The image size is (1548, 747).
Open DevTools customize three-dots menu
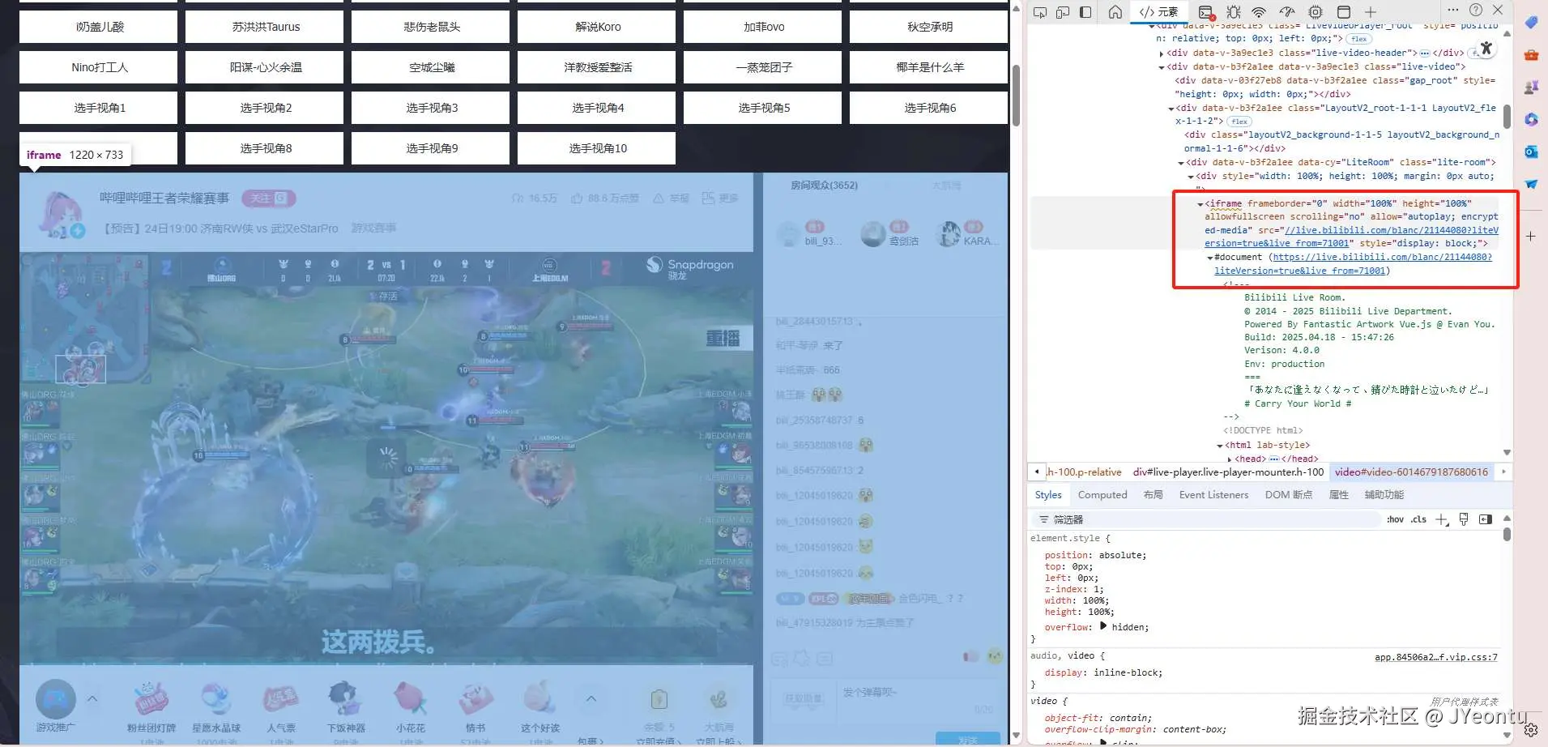click(1453, 10)
